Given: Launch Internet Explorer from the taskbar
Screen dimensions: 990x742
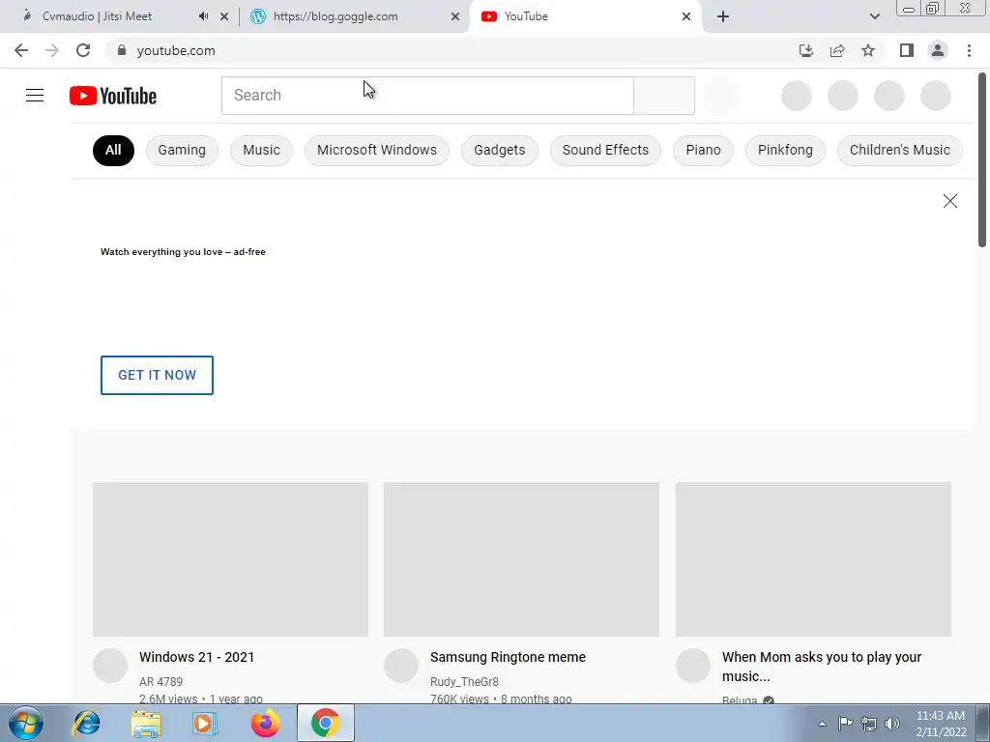Looking at the screenshot, I should tap(86, 723).
